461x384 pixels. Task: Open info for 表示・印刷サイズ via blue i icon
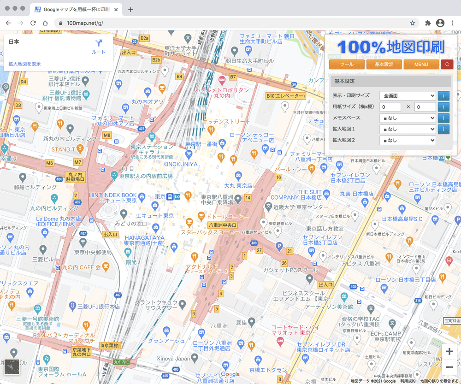tap(443, 96)
